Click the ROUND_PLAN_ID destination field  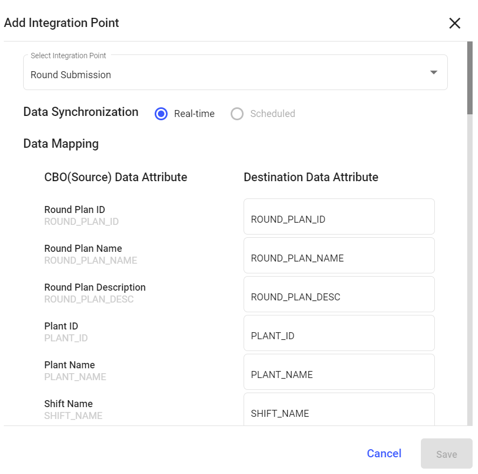point(339,217)
